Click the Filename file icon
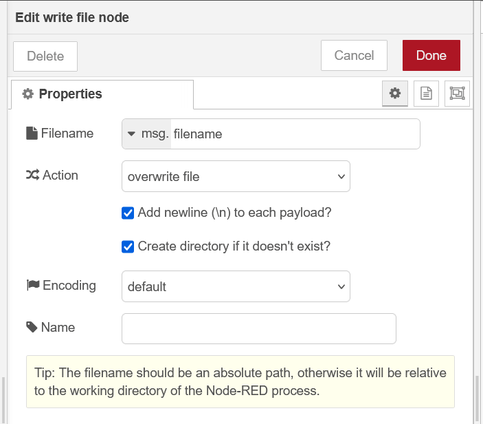Viewport: 483px width, 424px height. (32, 134)
